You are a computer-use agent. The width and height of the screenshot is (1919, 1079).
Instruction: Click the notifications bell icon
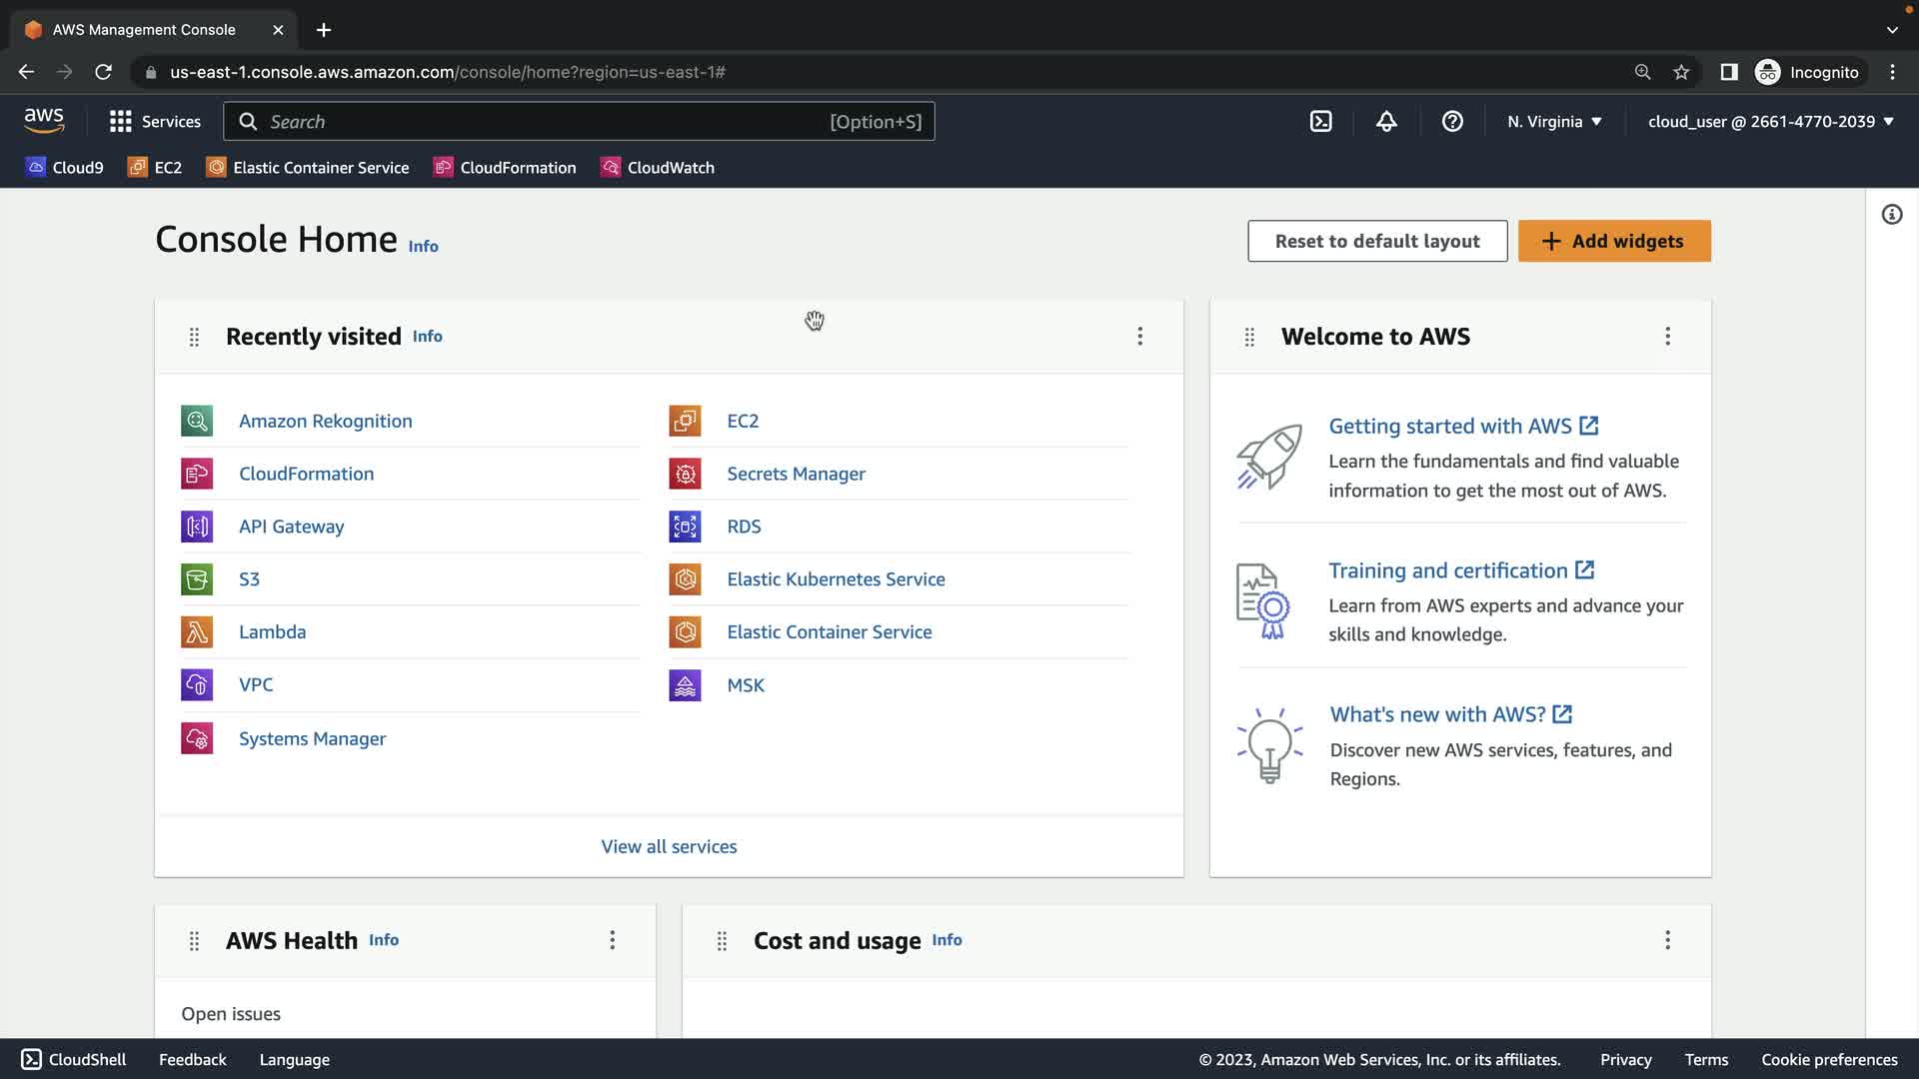[x=1386, y=121]
